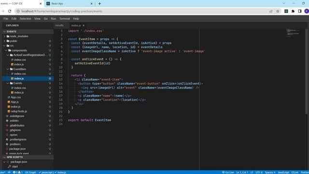Open the purple profile avatar

pos(307,11)
